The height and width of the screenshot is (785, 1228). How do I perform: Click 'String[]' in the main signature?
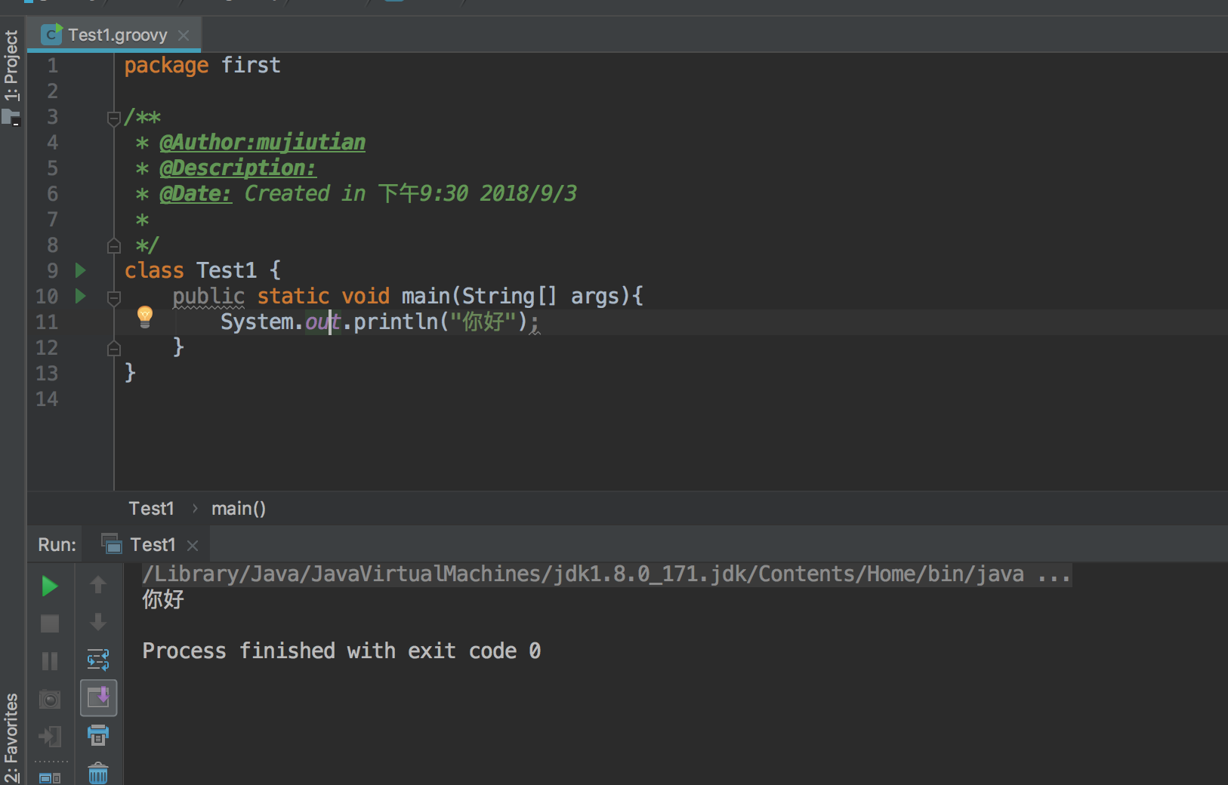tap(509, 296)
